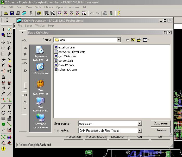The height and width of the screenshot is (157, 182).
Task: Open the Тип файла file type dropdown
Action: click(x=140, y=131)
